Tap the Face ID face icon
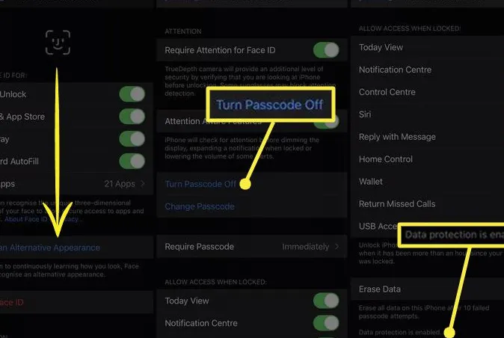Viewport: 504px width, 338px height. tap(58, 42)
